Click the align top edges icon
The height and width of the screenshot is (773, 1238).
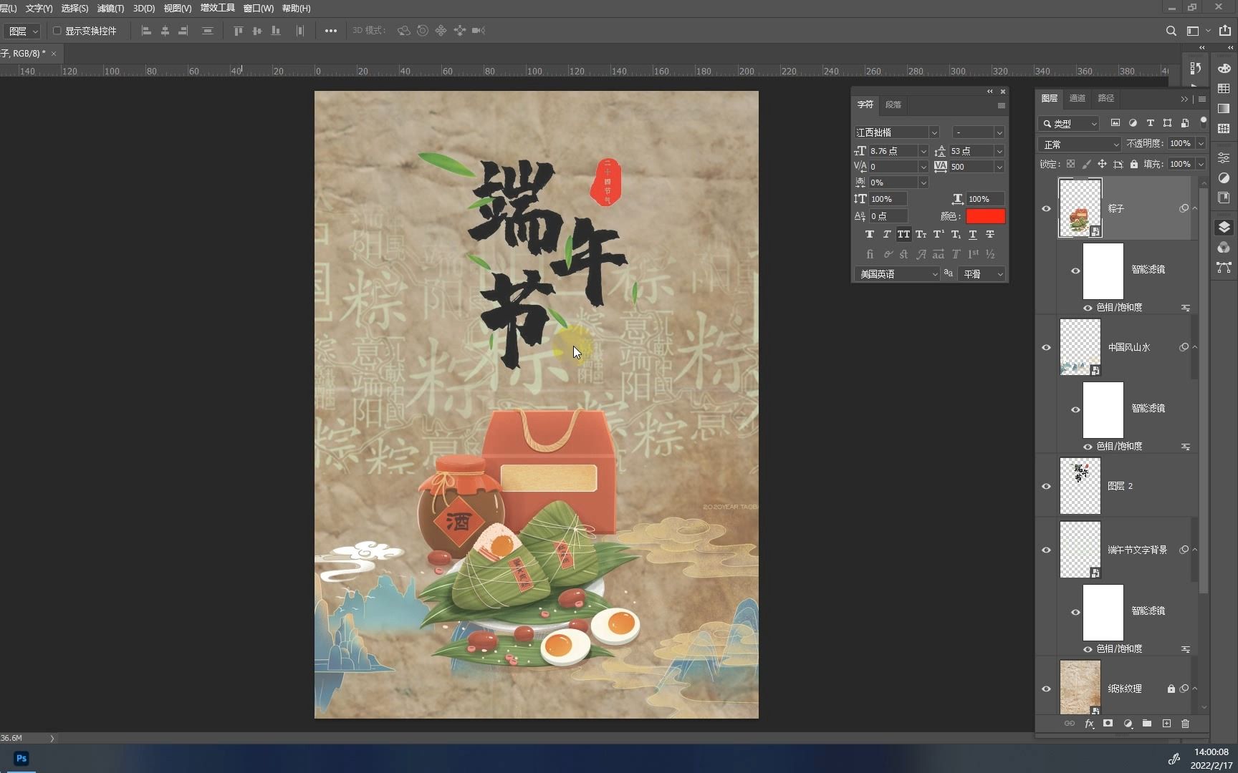click(x=239, y=31)
